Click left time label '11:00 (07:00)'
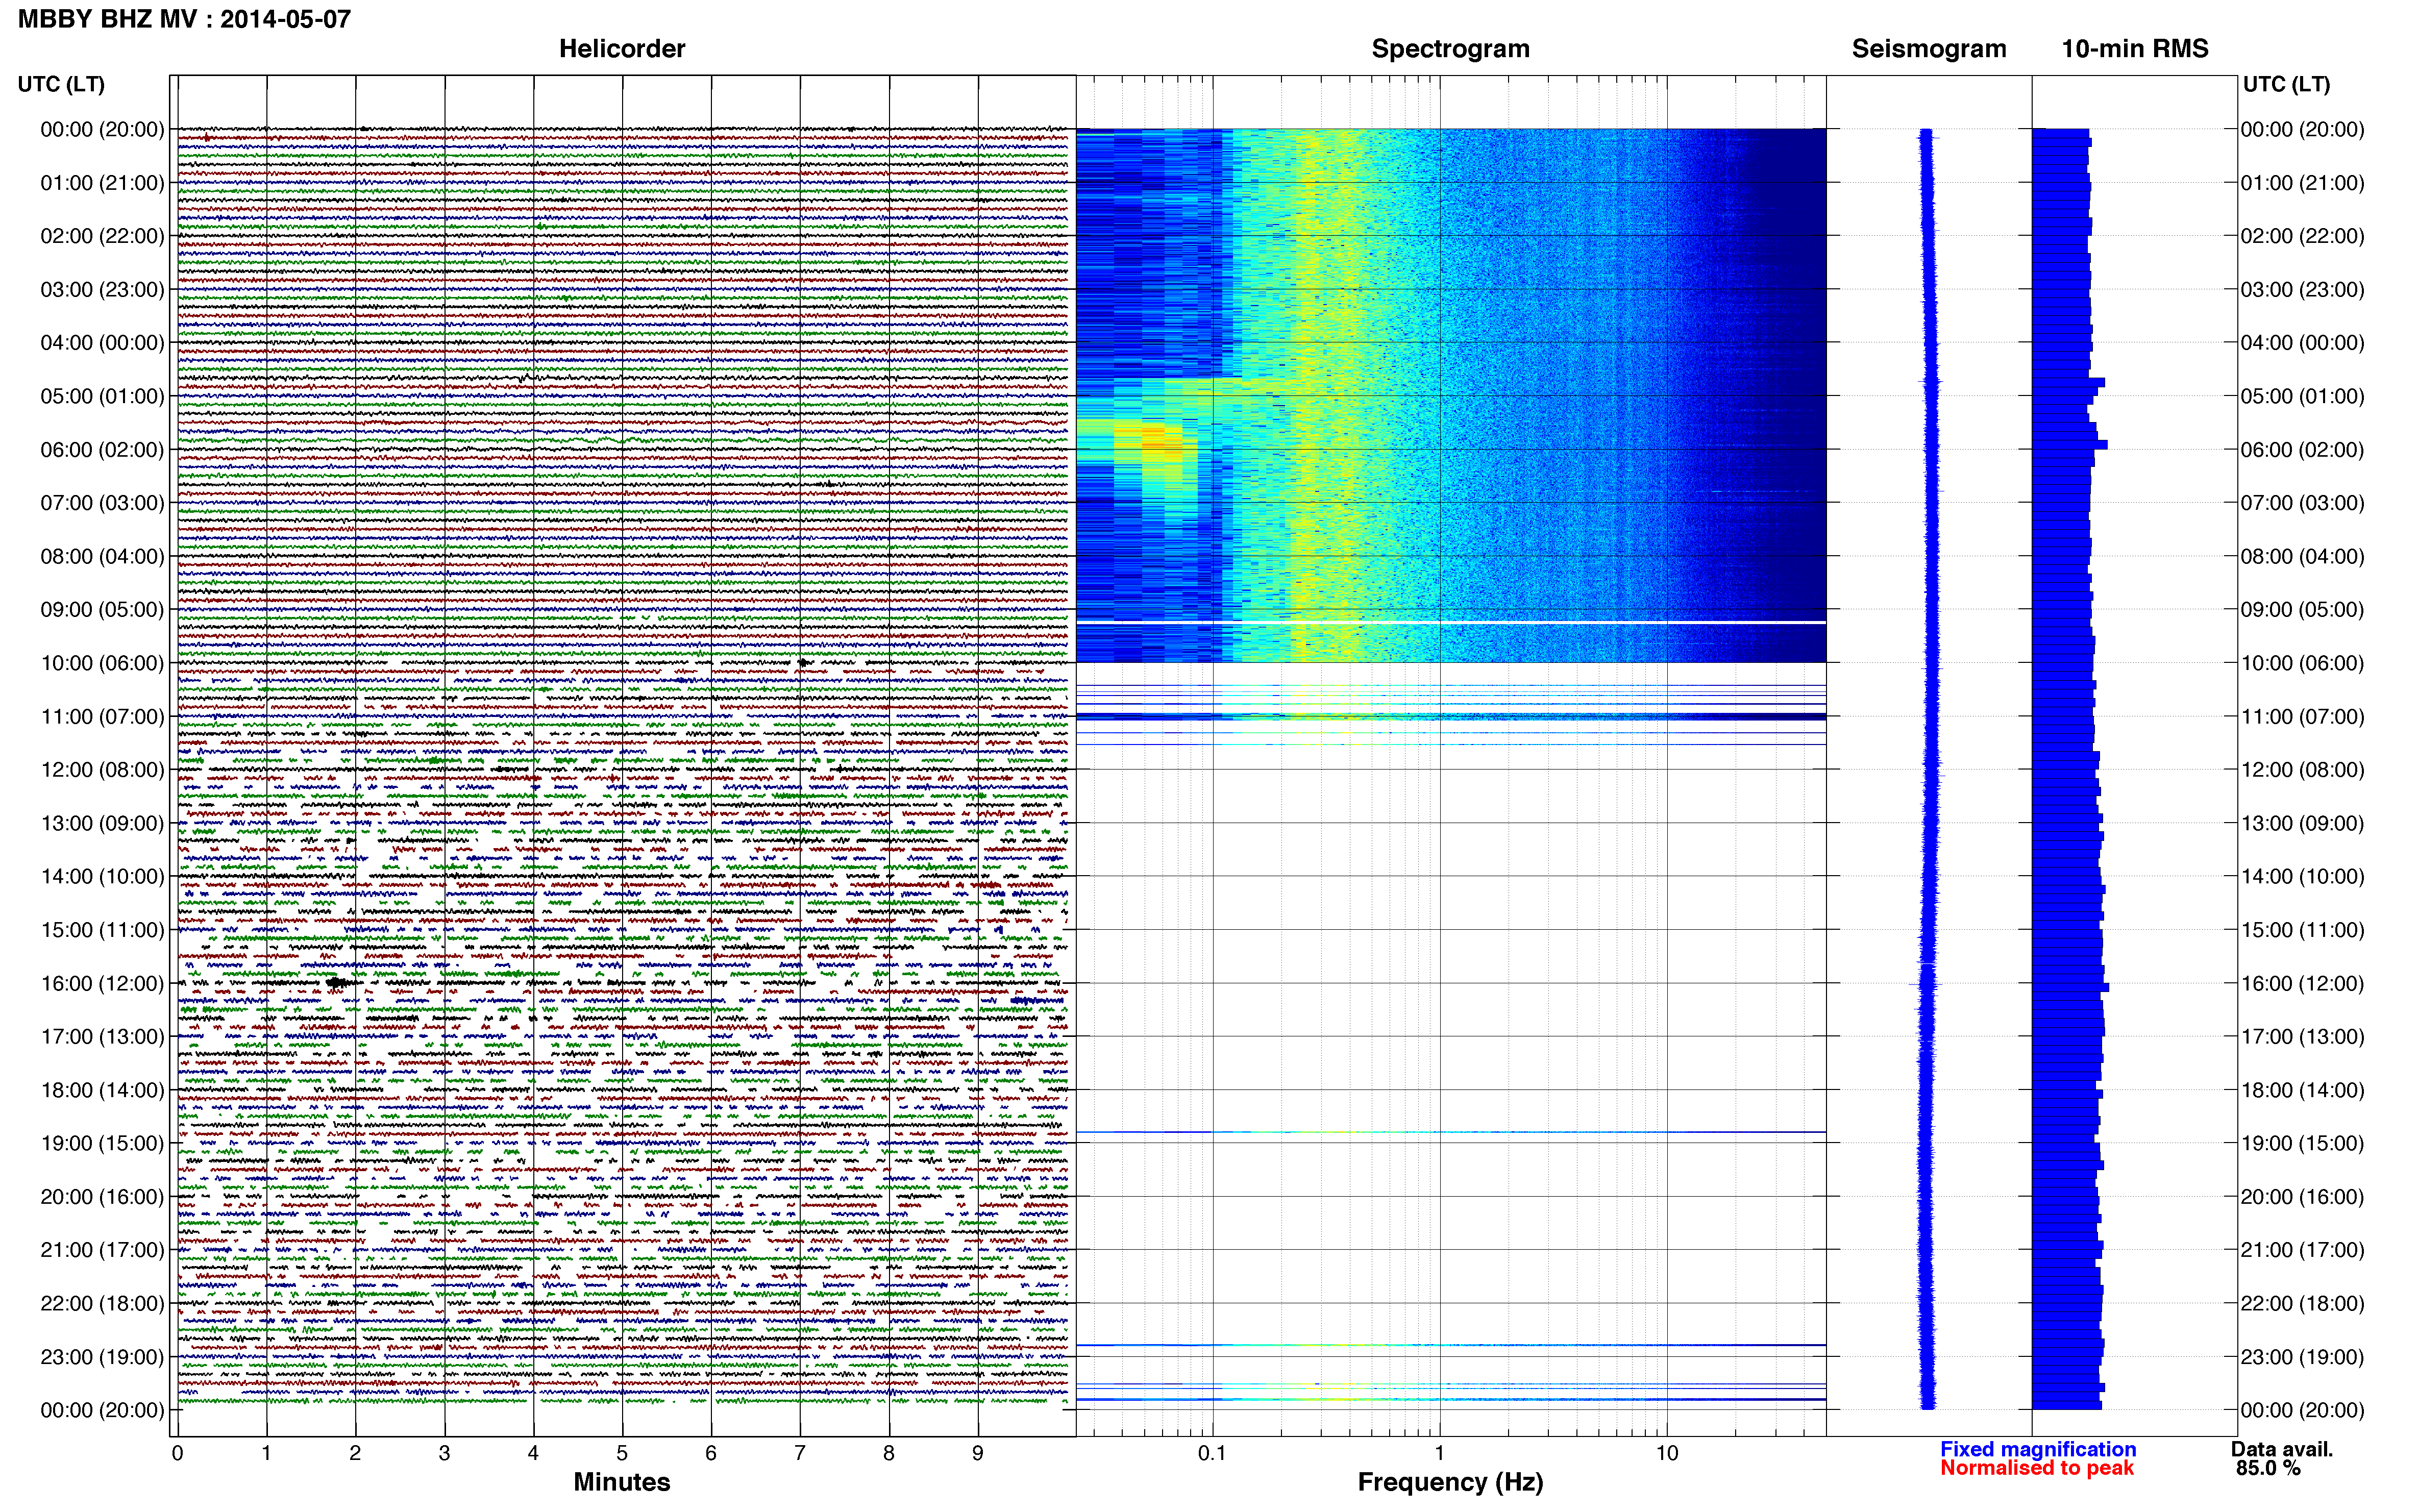This screenshot has width=2419, height=1512. [102, 716]
